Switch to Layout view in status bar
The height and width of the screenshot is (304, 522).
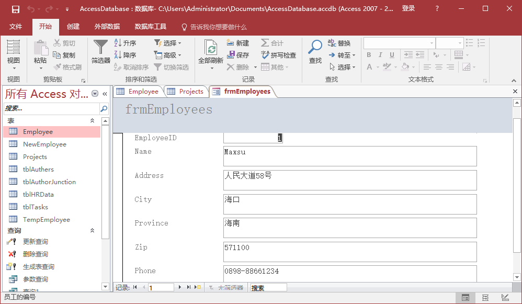(x=485, y=297)
